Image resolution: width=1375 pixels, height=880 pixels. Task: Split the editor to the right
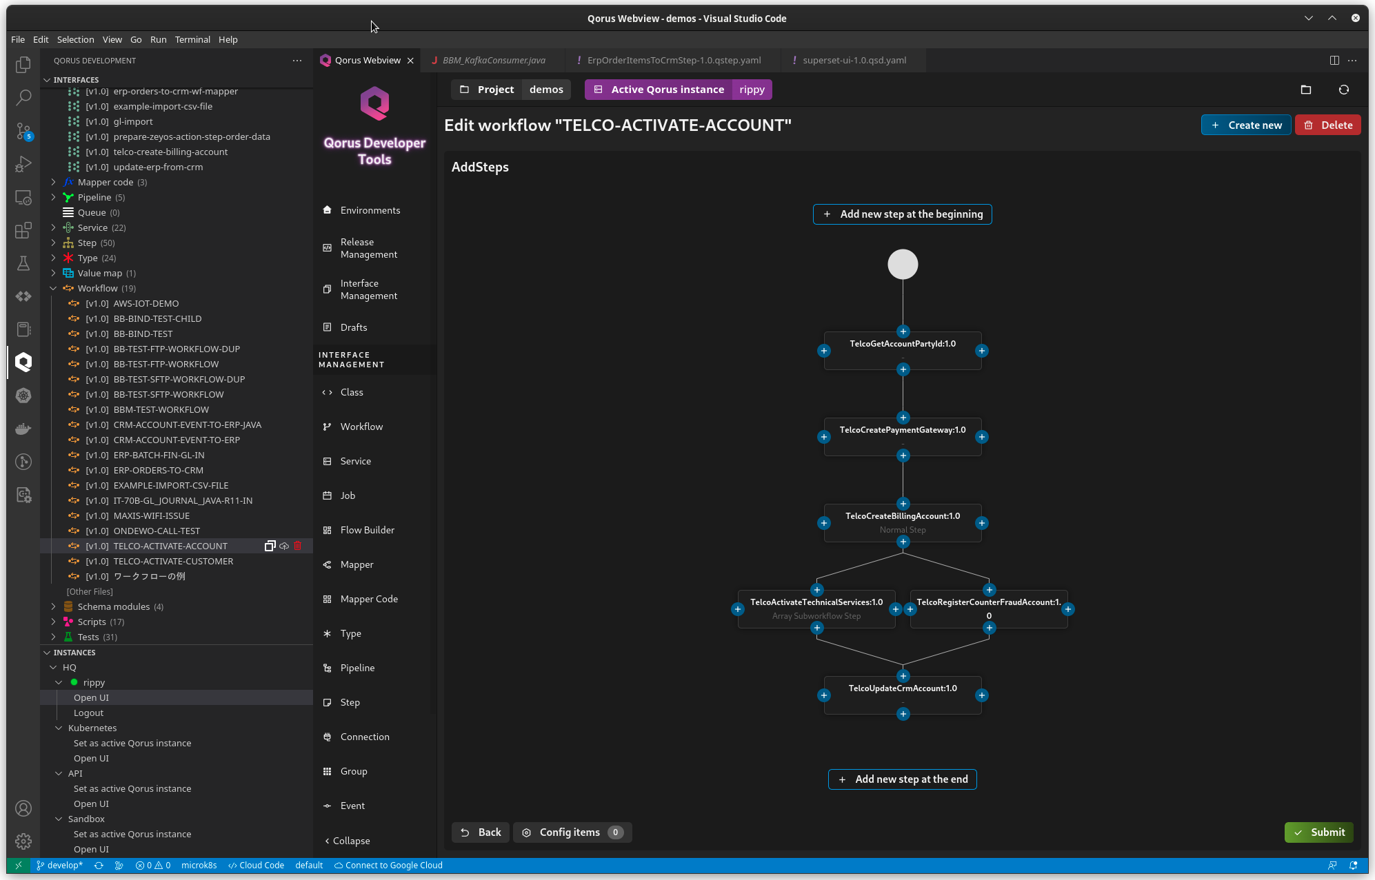[x=1334, y=60]
